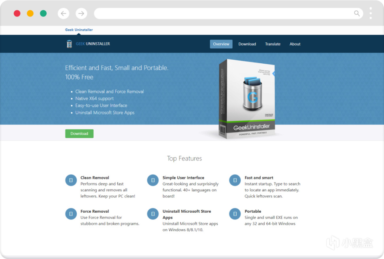The image size is (384, 259).
Task: Click the 'Top Features' heading
Action: 184,159
